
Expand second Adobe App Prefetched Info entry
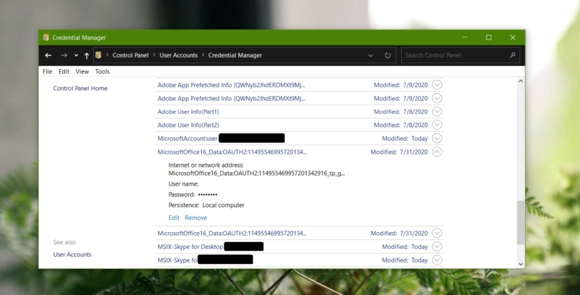tap(437, 99)
